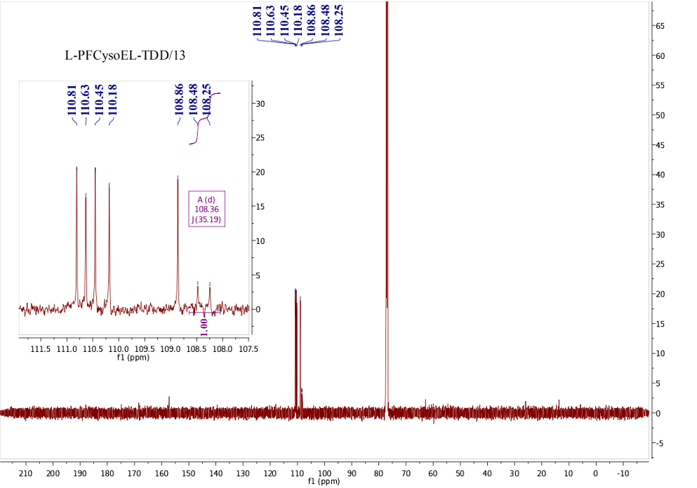
Task: Click the 108.25 peak label in the inset
Action: (206, 99)
